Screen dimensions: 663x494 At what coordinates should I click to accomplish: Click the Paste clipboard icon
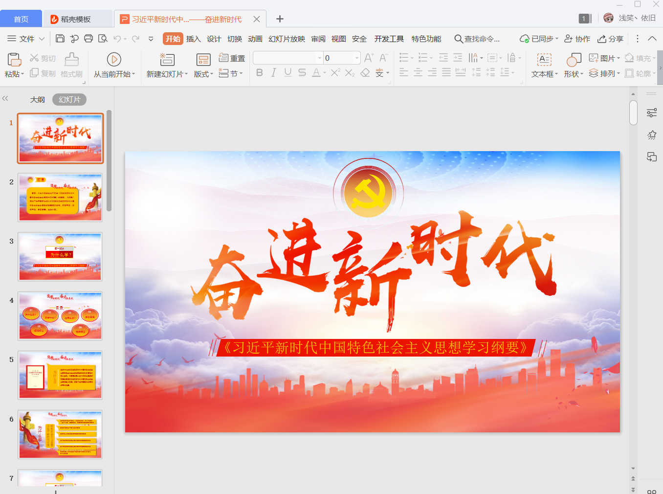[14, 59]
